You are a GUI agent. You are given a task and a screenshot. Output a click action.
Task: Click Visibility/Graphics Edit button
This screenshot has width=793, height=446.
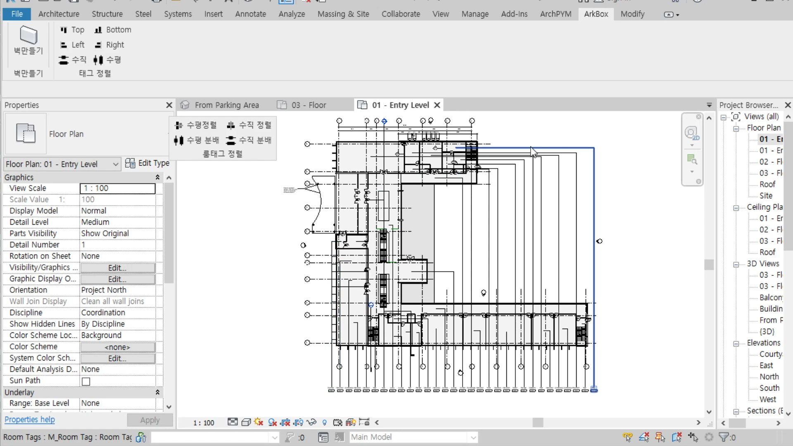[x=117, y=268]
